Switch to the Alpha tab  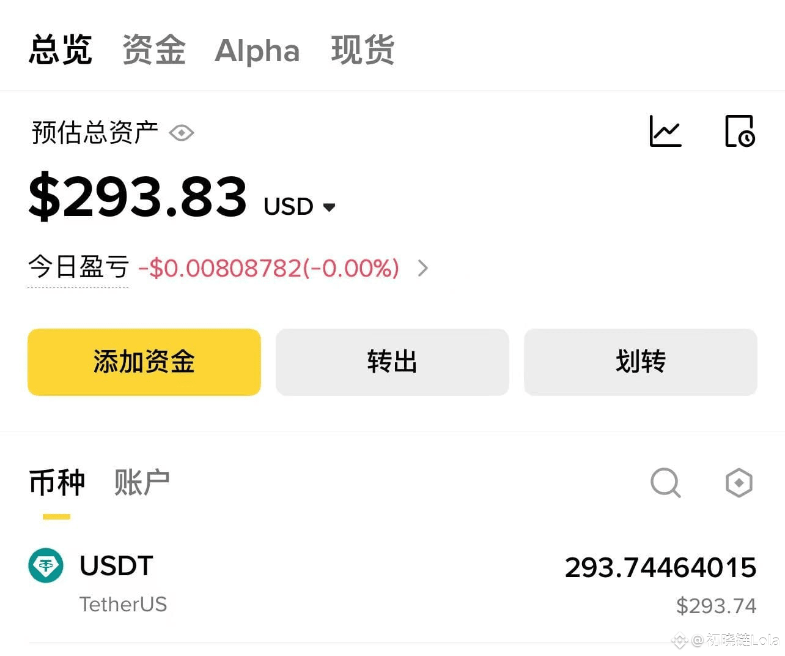[x=257, y=51]
